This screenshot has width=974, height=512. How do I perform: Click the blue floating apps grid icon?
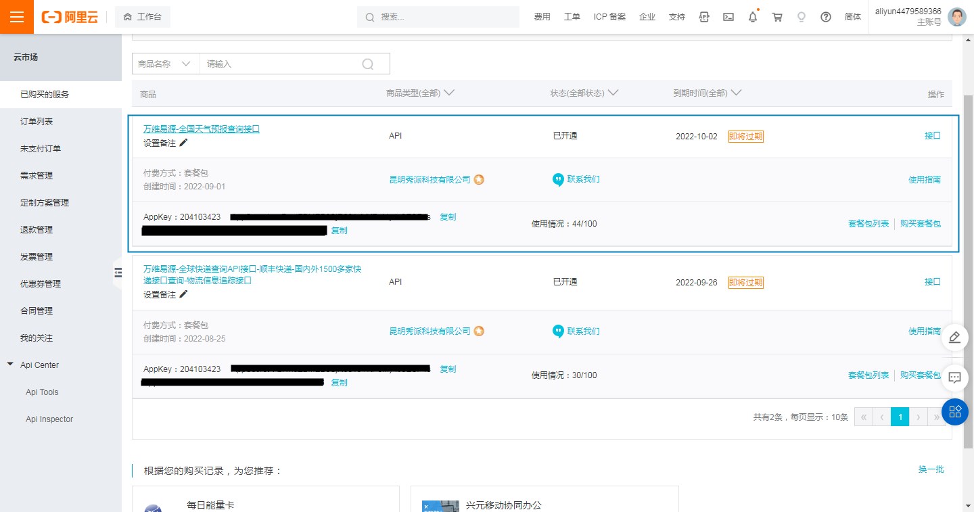[954, 411]
